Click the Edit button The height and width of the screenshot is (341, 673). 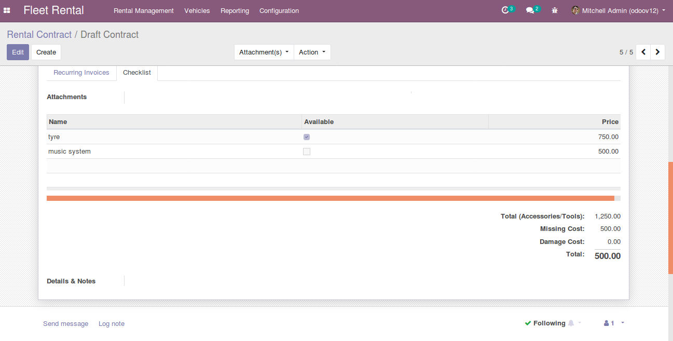point(18,52)
